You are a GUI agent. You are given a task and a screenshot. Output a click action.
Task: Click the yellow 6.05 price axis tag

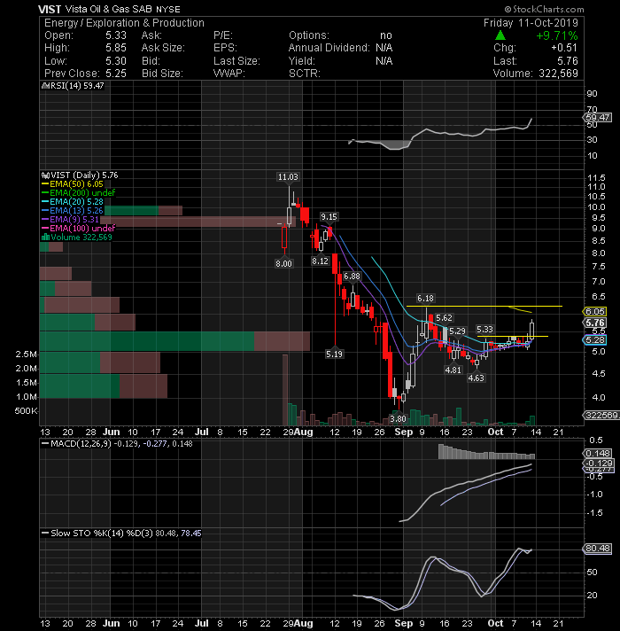tap(594, 311)
